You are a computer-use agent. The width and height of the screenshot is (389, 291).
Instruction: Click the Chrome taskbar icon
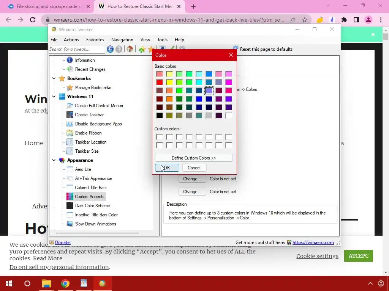[x=65, y=283]
